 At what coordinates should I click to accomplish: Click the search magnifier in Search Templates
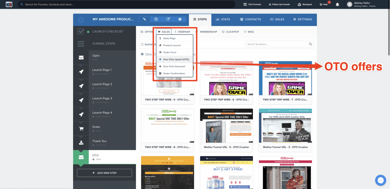tap(310, 44)
